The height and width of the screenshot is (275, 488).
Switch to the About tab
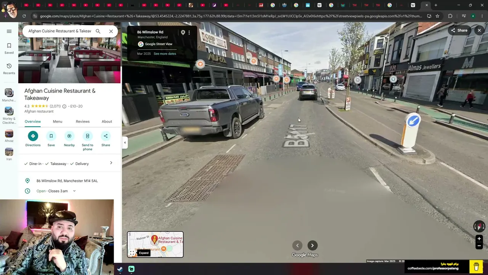107,121
